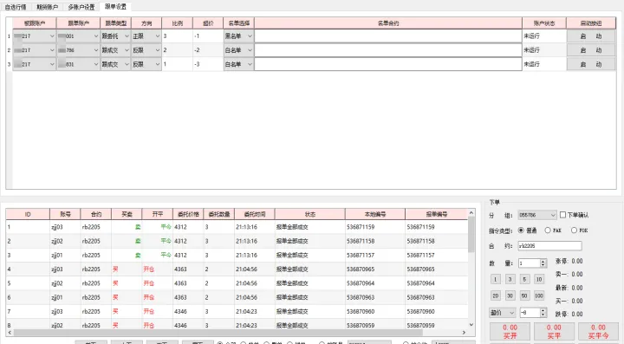Open row 1 跟单账户 dropdown ending 001
Screen dimensions: 624x344
tap(78, 36)
